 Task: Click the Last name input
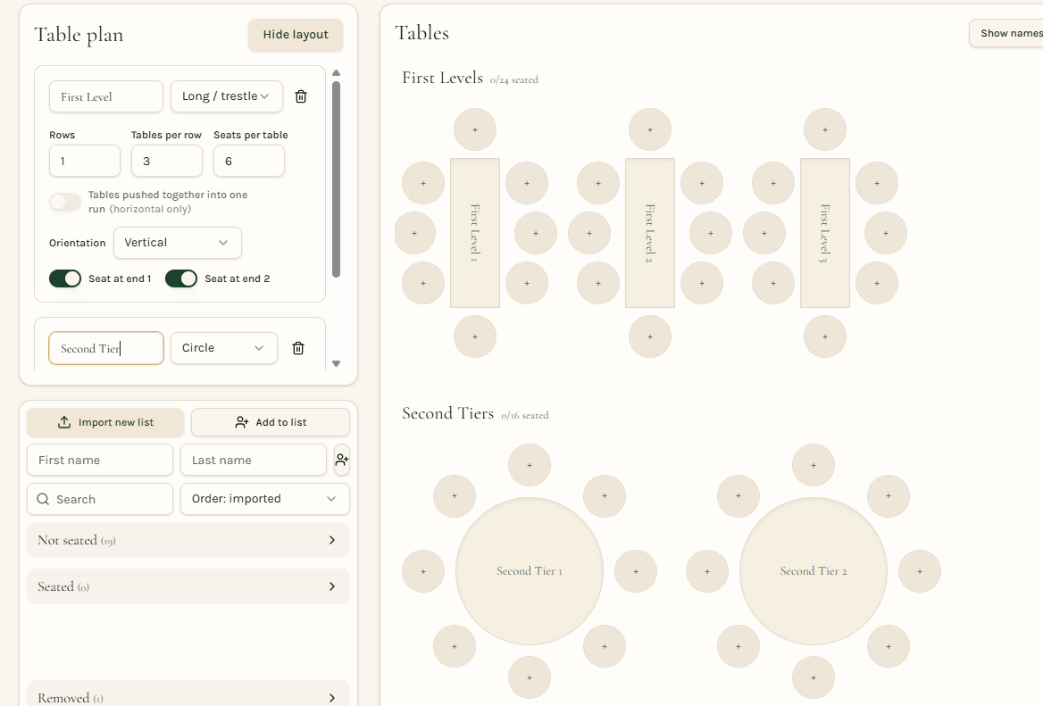(254, 460)
